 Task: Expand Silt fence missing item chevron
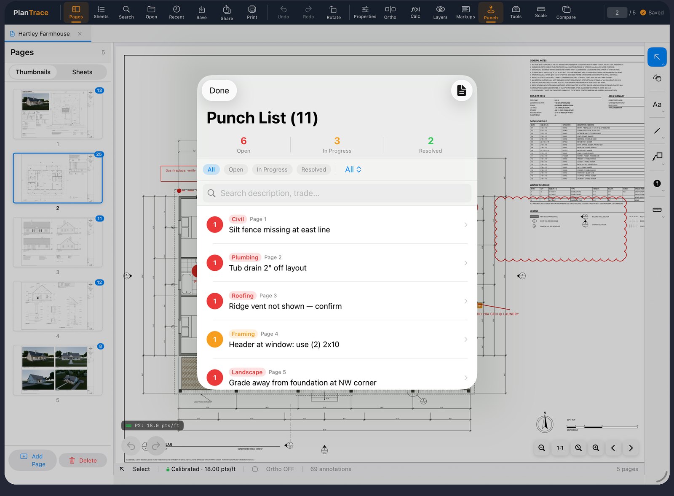click(466, 225)
